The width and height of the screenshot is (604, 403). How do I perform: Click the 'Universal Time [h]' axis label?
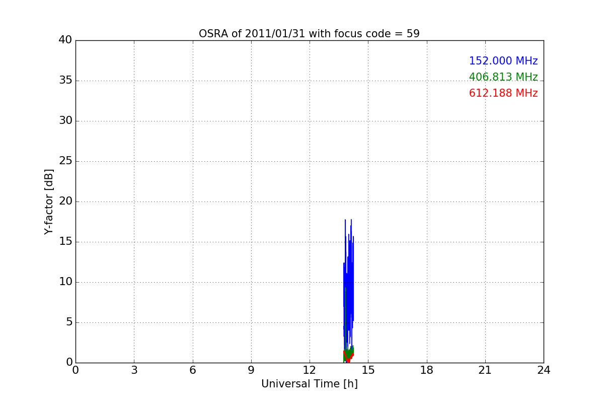pyautogui.click(x=310, y=384)
